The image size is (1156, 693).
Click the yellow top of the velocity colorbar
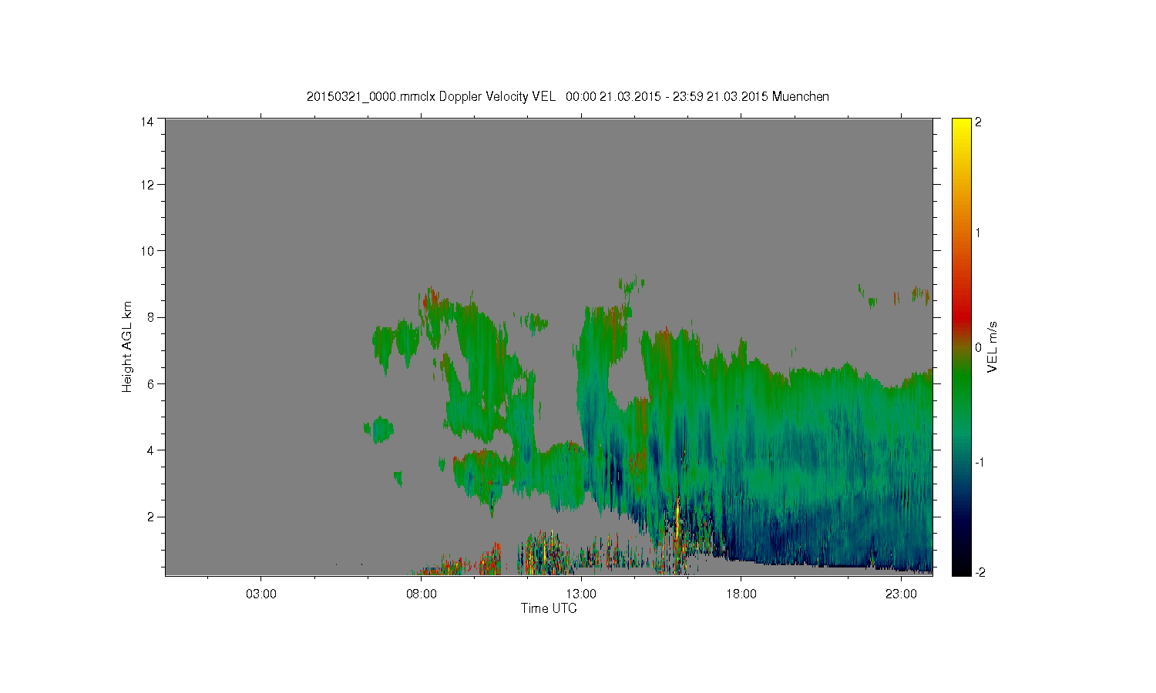961,125
